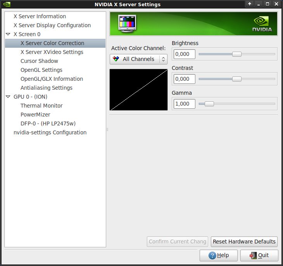Click the All Channels dropdown arrows
The height and width of the screenshot is (266, 283).
click(163, 59)
